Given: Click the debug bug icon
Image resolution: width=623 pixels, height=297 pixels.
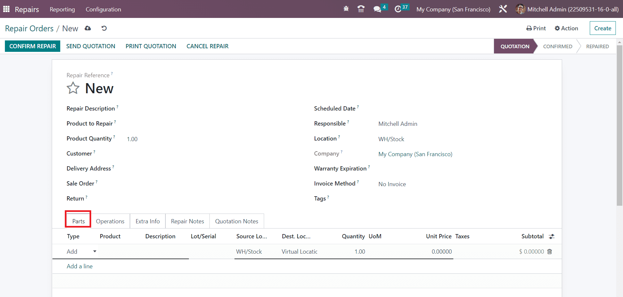Looking at the screenshot, I should pos(346,9).
